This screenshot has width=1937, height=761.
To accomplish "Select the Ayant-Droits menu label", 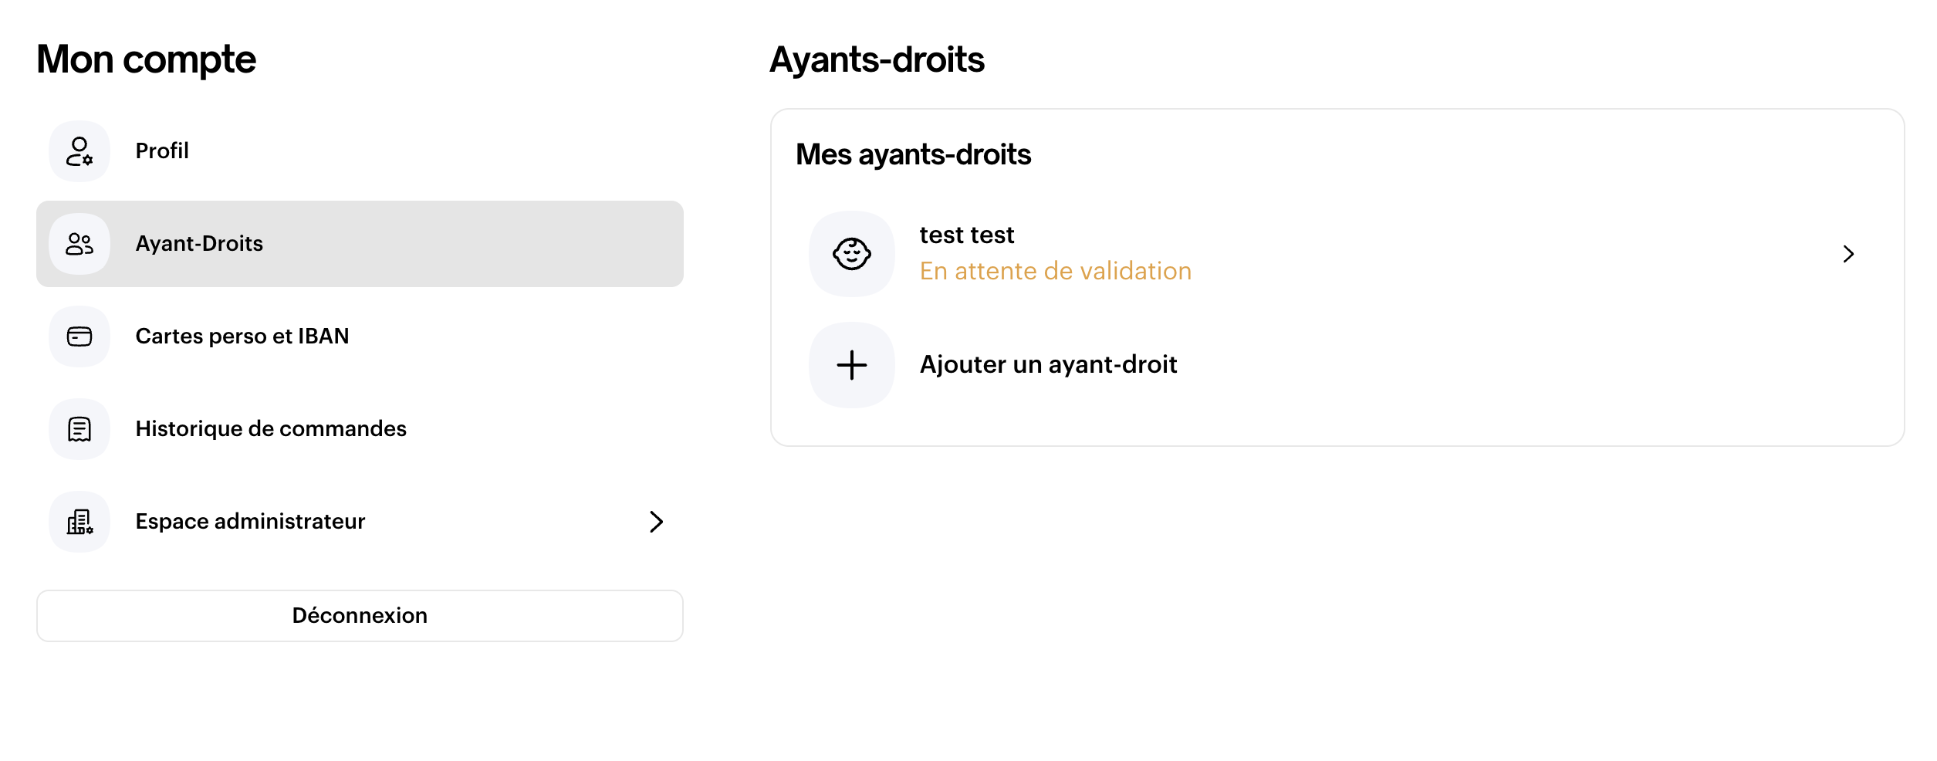I will tap(199, 244).
